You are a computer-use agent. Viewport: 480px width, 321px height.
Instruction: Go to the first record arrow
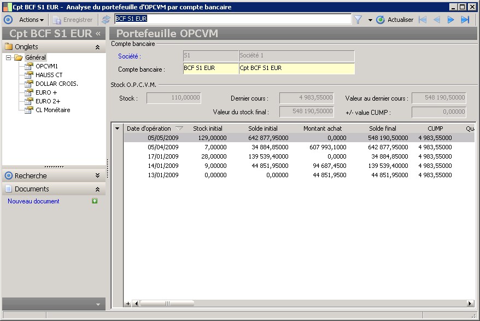(x=422, y=20)
